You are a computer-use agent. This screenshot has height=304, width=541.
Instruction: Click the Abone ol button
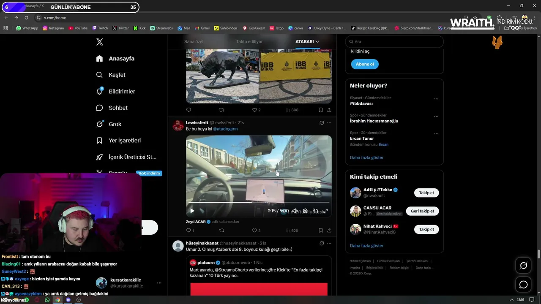click(x=365, y=64)
